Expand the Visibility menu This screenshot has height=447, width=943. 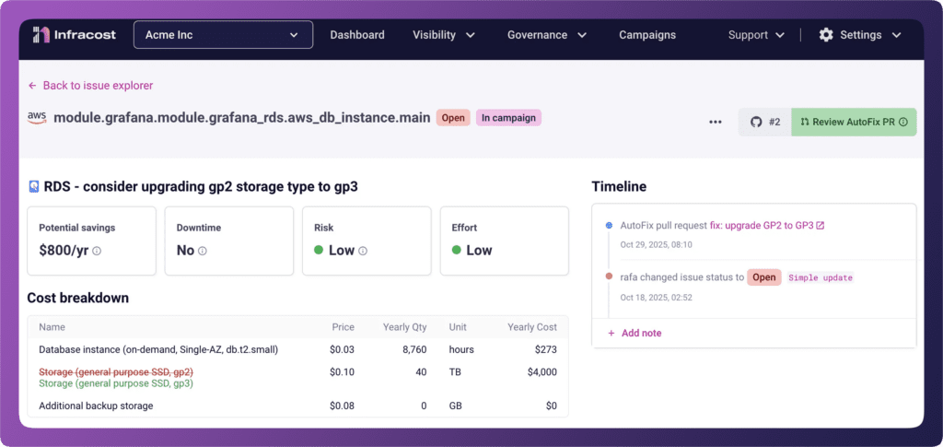[444, 35]
